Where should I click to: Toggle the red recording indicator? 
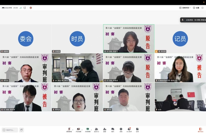(31, 8)
